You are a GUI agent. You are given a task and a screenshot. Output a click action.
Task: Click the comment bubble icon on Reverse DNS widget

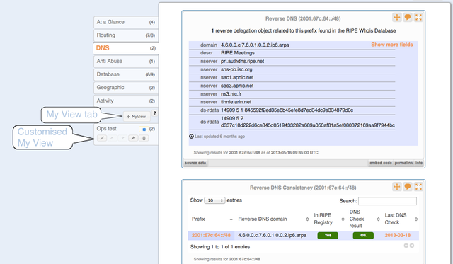click(408, 17)
